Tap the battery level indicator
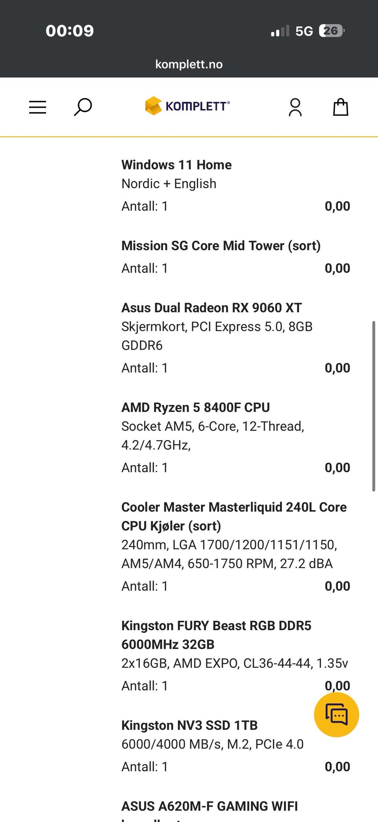The width and height of the screenshot is (378, 822). (x=332, y=31)
